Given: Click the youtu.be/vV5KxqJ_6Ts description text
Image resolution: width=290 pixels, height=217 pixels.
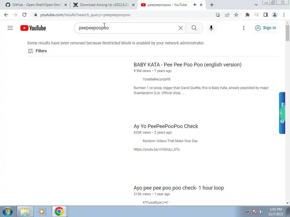Looking at the screenshot, I should pos(157,149).
